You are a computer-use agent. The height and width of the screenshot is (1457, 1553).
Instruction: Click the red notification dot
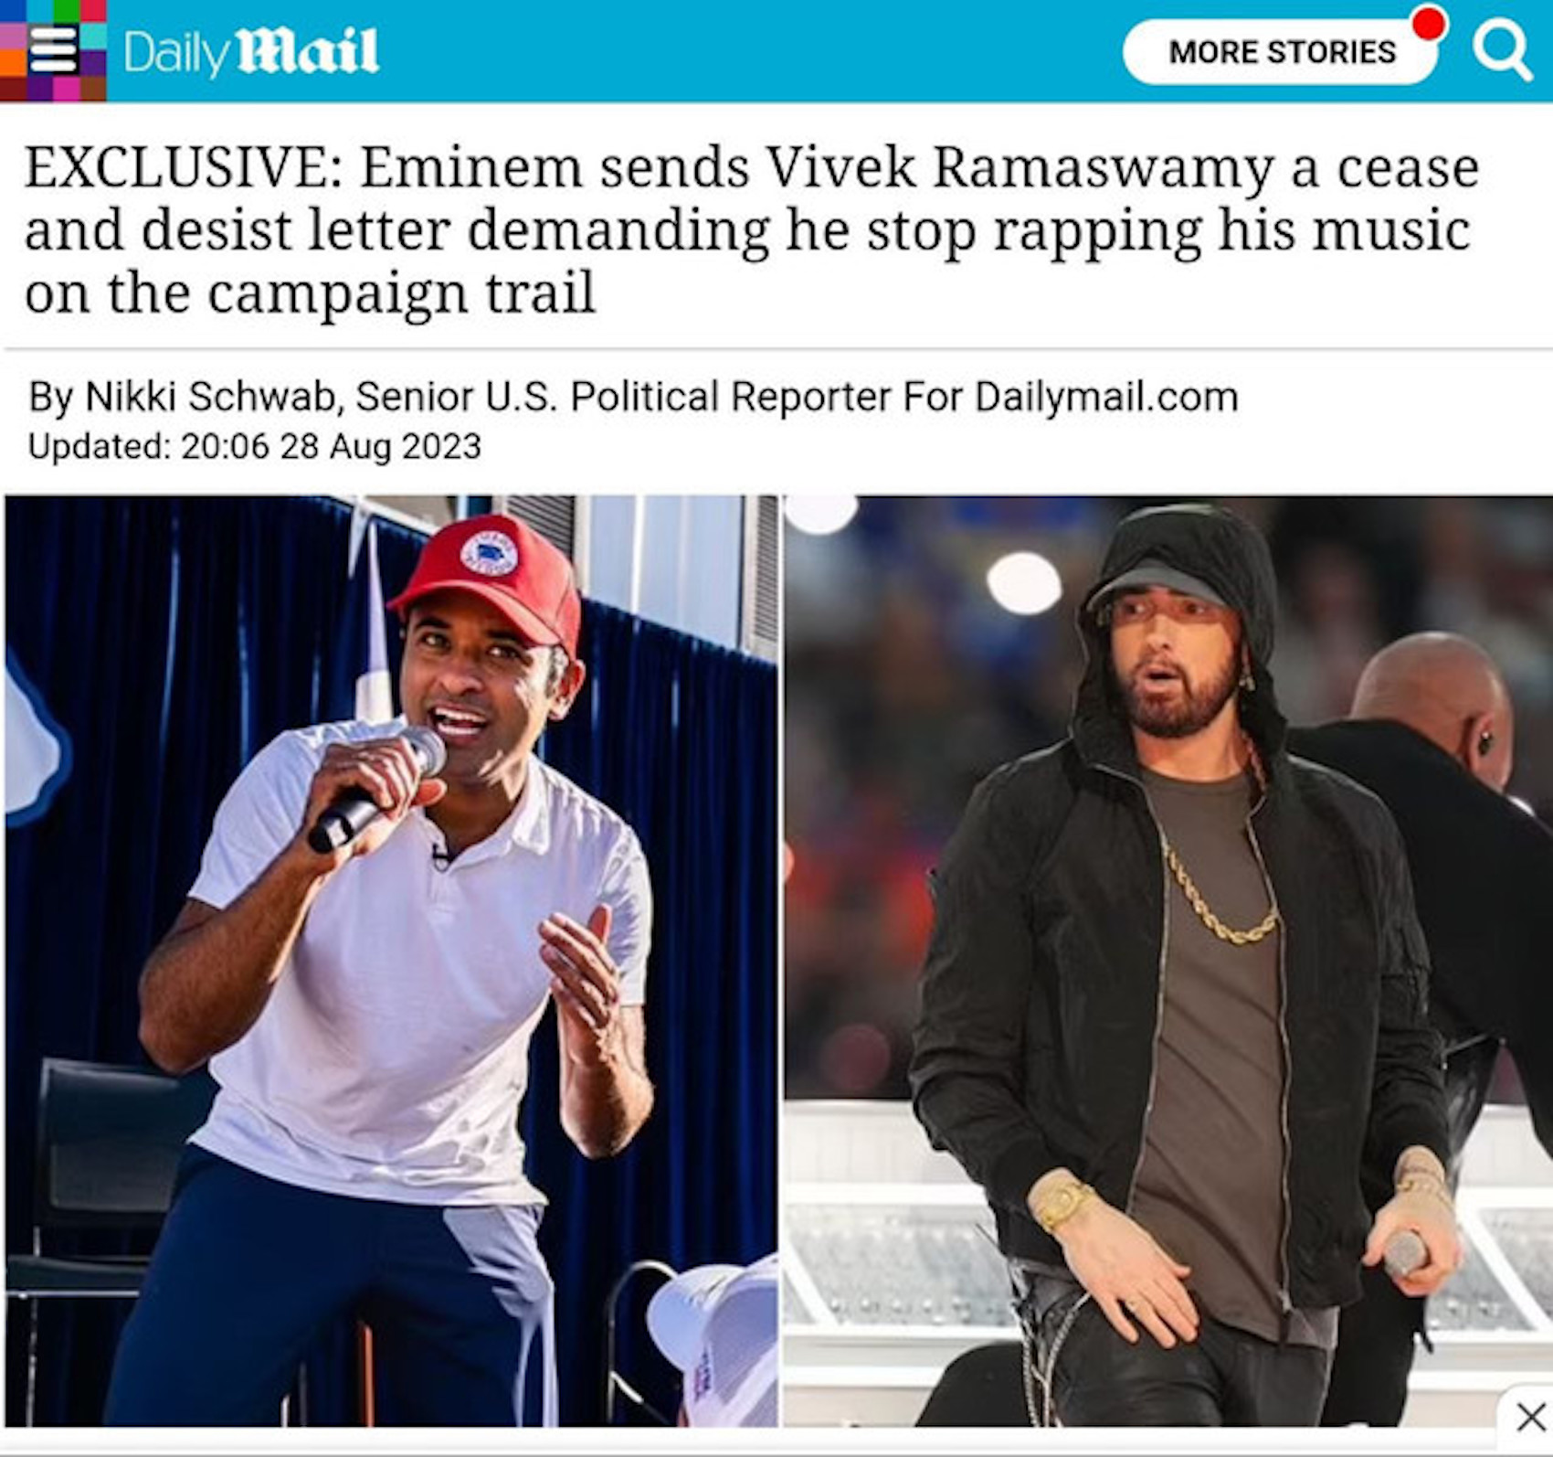coord(1429,23)
